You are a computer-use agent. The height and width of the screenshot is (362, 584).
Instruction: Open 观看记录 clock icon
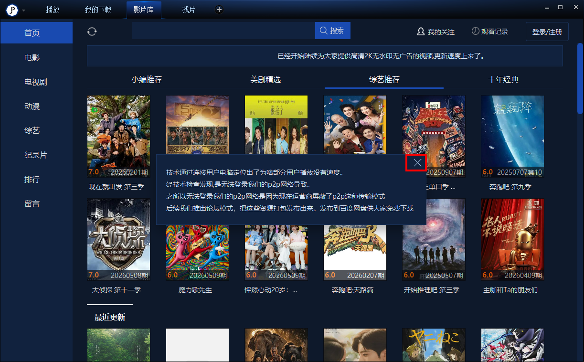click(475, 31)
